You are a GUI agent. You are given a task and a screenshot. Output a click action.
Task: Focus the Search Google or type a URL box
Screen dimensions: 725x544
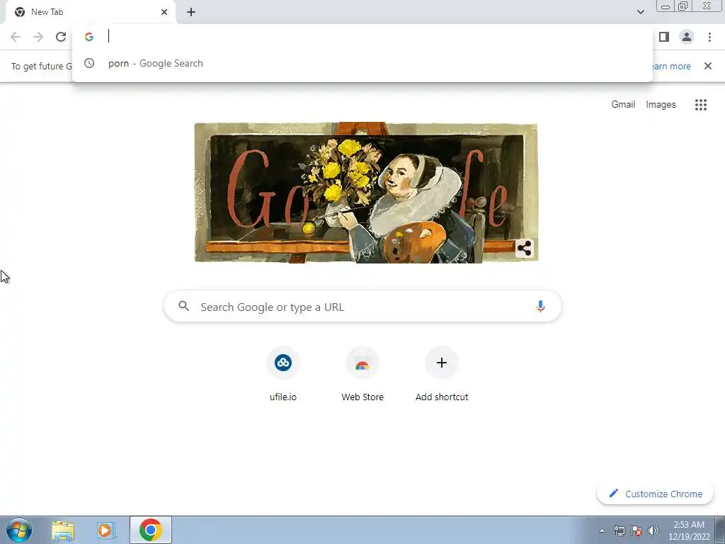362,306
